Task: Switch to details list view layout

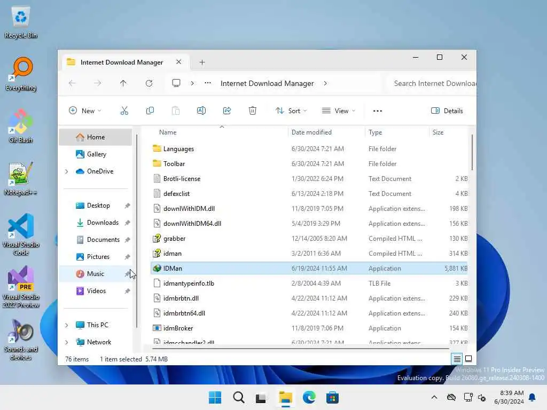Action: (457, 359)
